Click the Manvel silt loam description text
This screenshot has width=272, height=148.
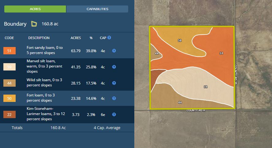(x=44, y=67)
